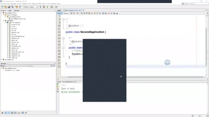Close the Output SecondApplication (run) tab
The image size is (209, 117).
pos(78,82)
